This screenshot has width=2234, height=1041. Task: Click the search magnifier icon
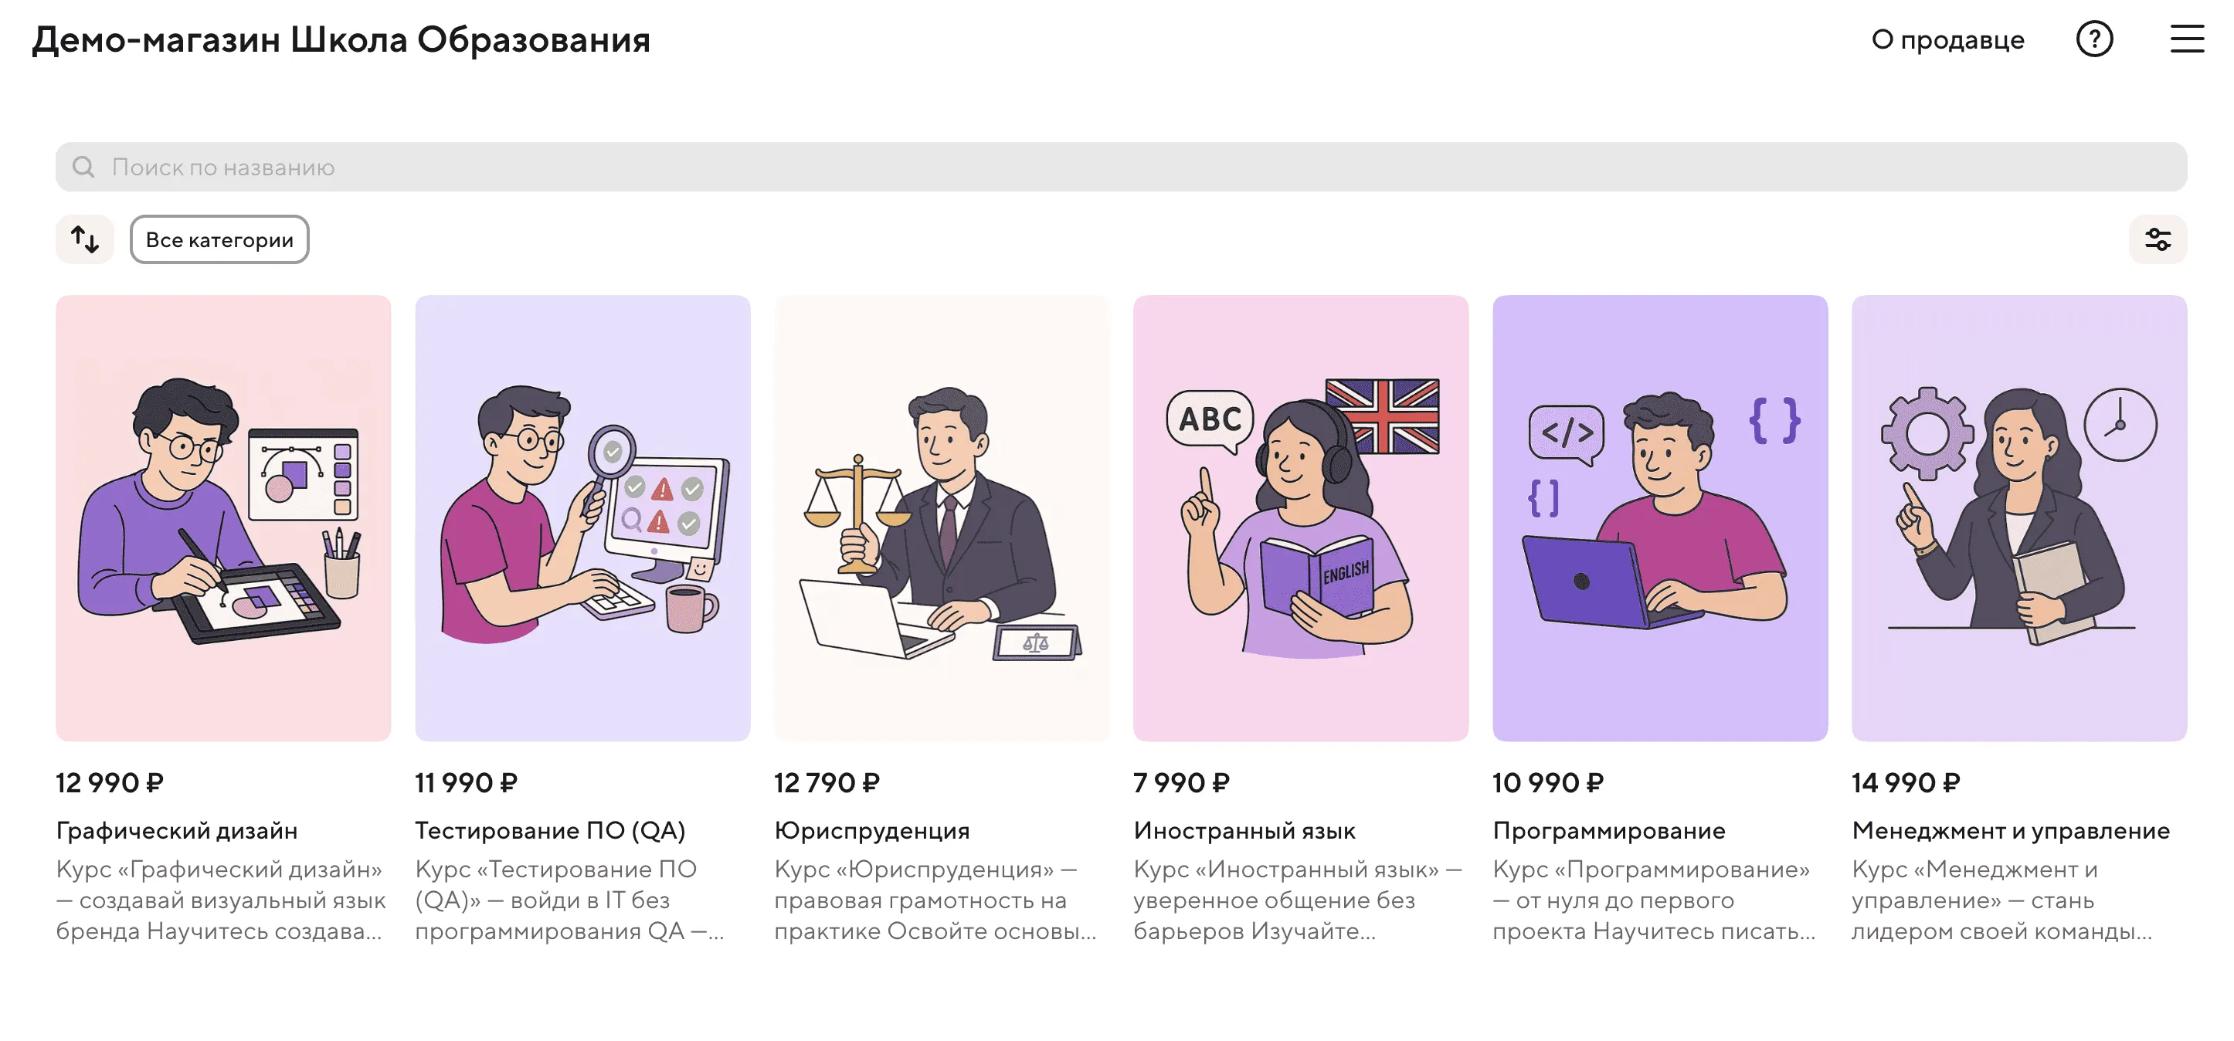click(83, 167)
